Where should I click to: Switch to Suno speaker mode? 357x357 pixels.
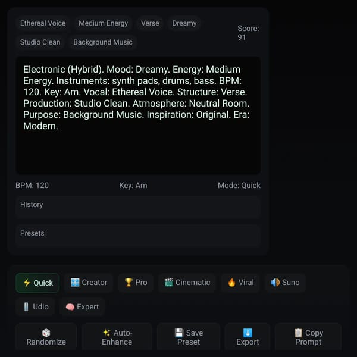[x=285, y=283]
